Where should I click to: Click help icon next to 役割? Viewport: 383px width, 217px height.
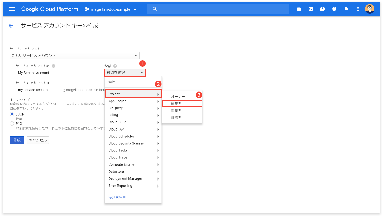click(115, 66)
